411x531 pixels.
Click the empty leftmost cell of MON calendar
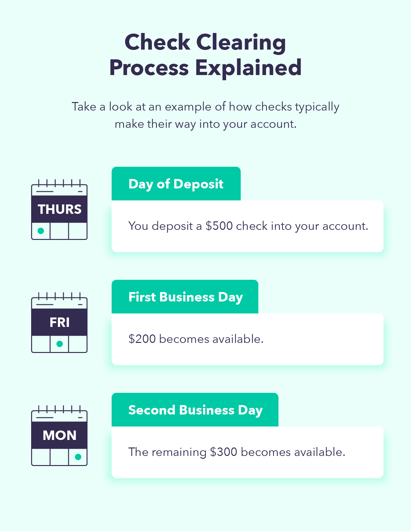coord(41,457)
